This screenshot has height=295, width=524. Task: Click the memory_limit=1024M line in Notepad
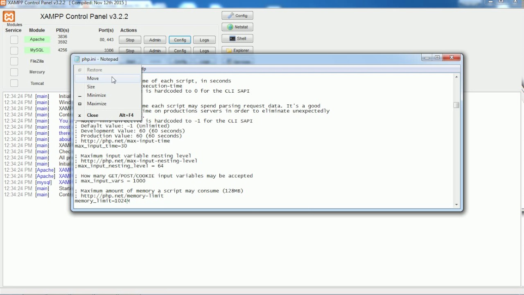pos(102,201)
